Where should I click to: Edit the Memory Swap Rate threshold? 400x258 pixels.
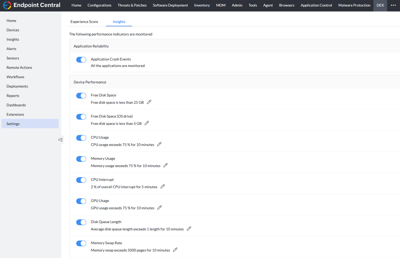coord(175,250)
